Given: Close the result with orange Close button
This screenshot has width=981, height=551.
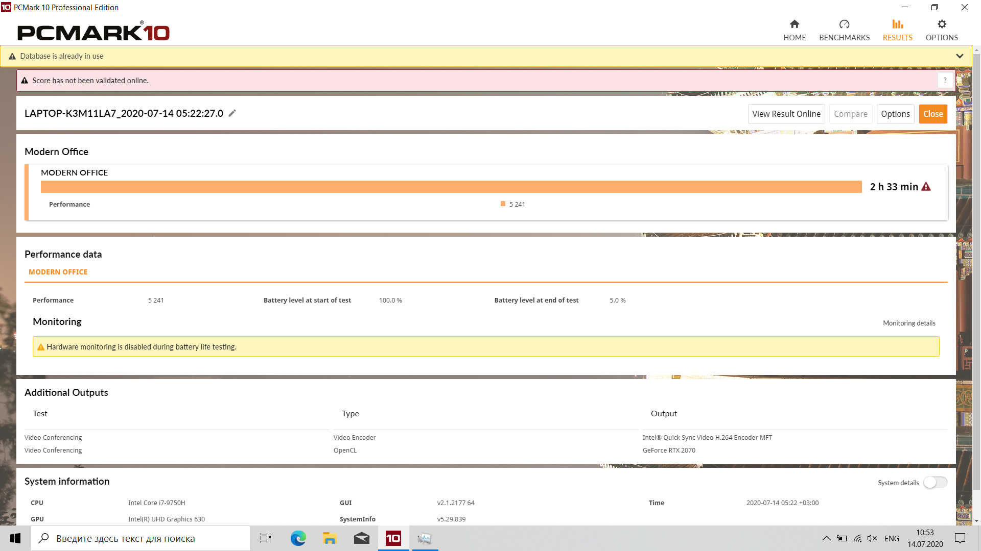Looking at the screenshot, I should (933, 114).
